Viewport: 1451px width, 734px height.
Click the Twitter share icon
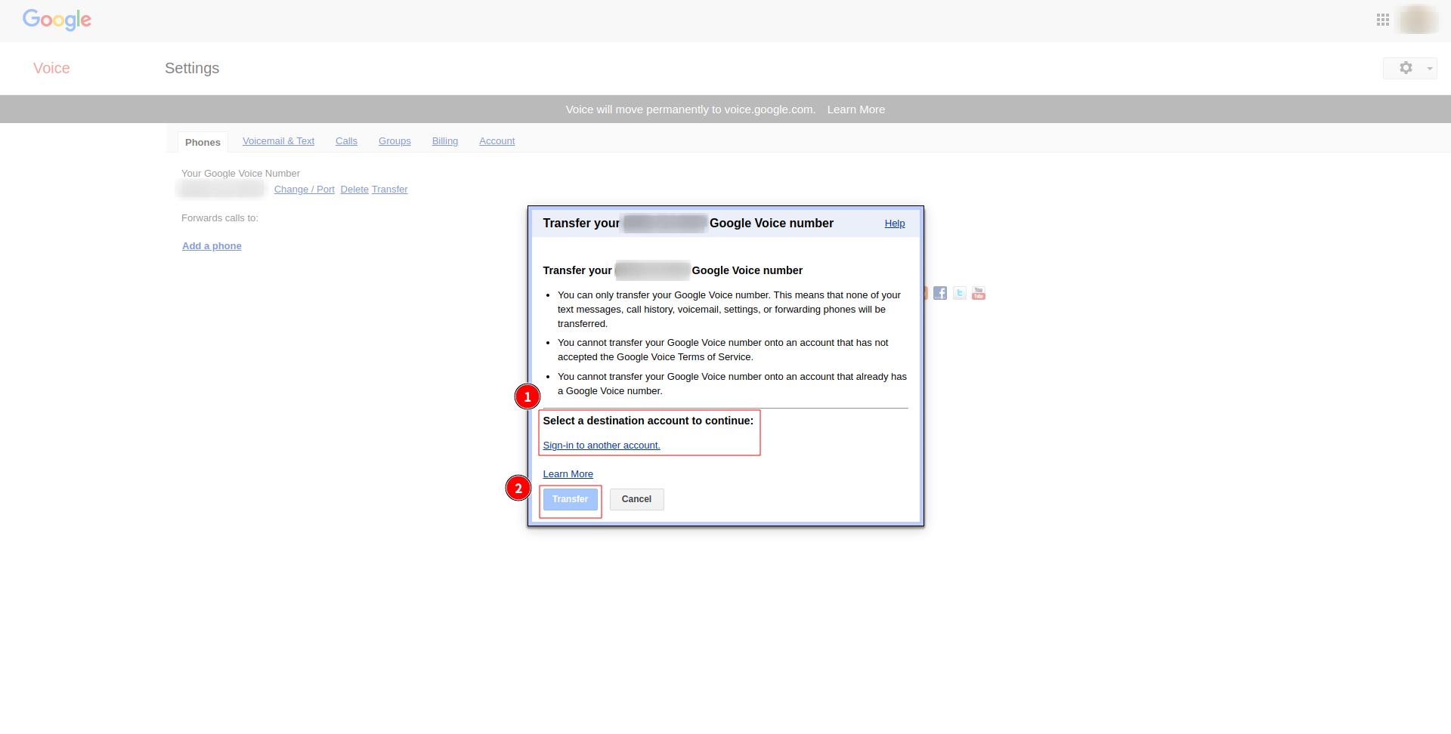tap(959, 293)
